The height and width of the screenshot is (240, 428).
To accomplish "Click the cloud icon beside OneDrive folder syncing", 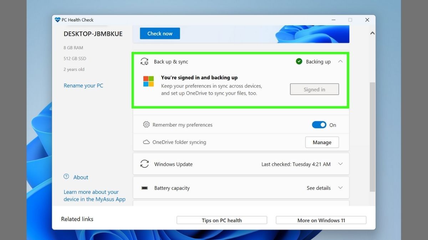I will [146, 142].
